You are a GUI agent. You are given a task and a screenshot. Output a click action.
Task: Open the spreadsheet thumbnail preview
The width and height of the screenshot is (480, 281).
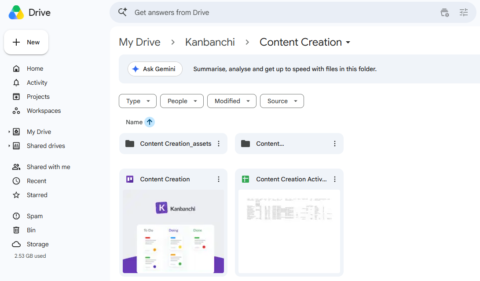coord(289,231)
